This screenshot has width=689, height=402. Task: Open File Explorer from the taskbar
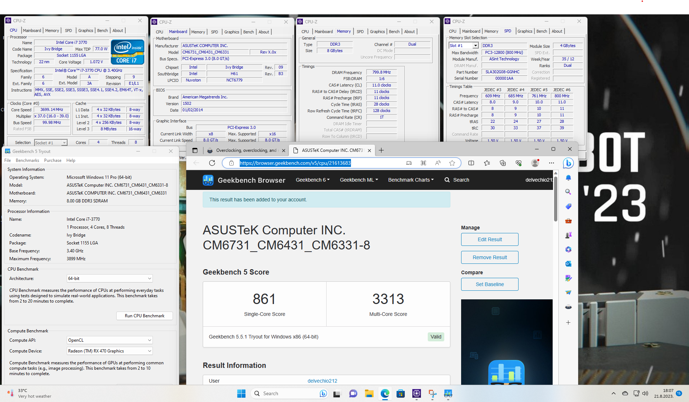point(369,394)
